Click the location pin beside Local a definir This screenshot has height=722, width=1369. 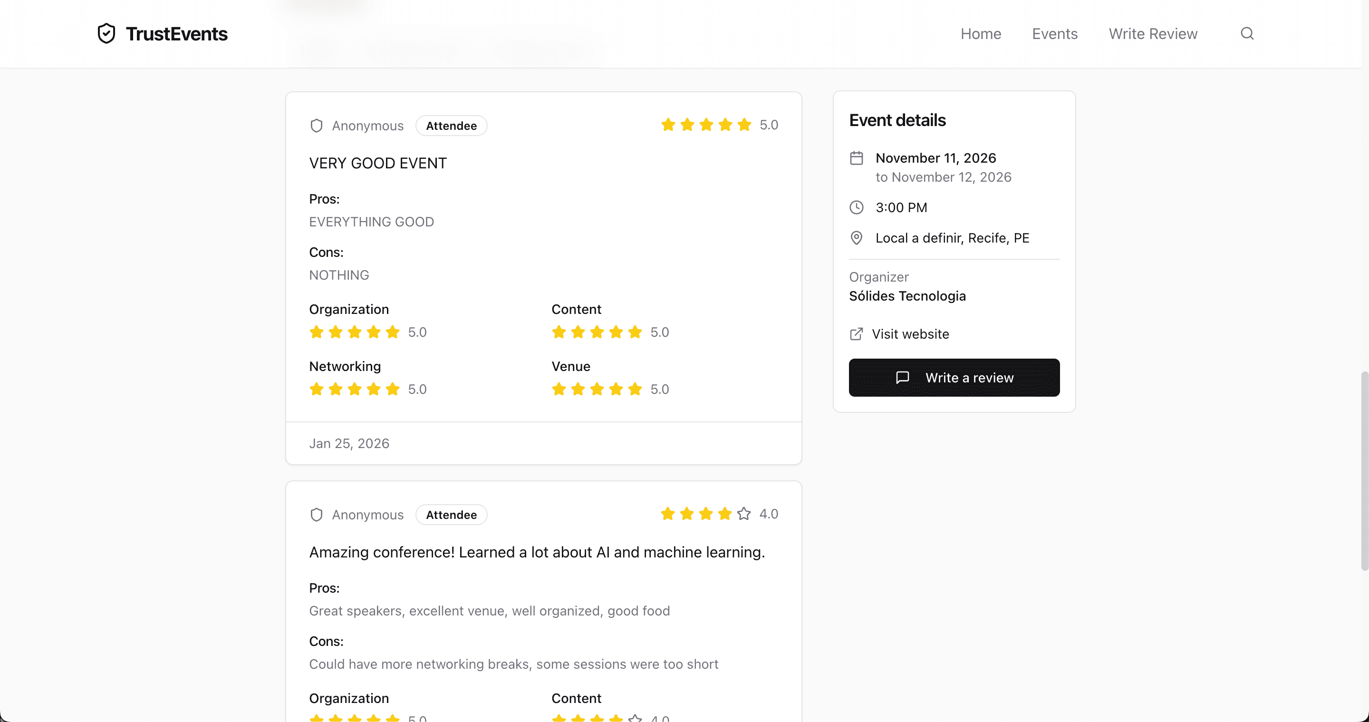click(x=857, y=238)
